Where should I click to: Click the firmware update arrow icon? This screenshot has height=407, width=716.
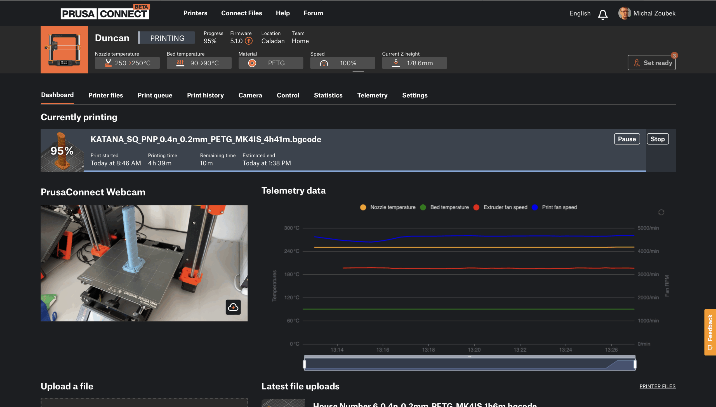(x=249, y=41)
